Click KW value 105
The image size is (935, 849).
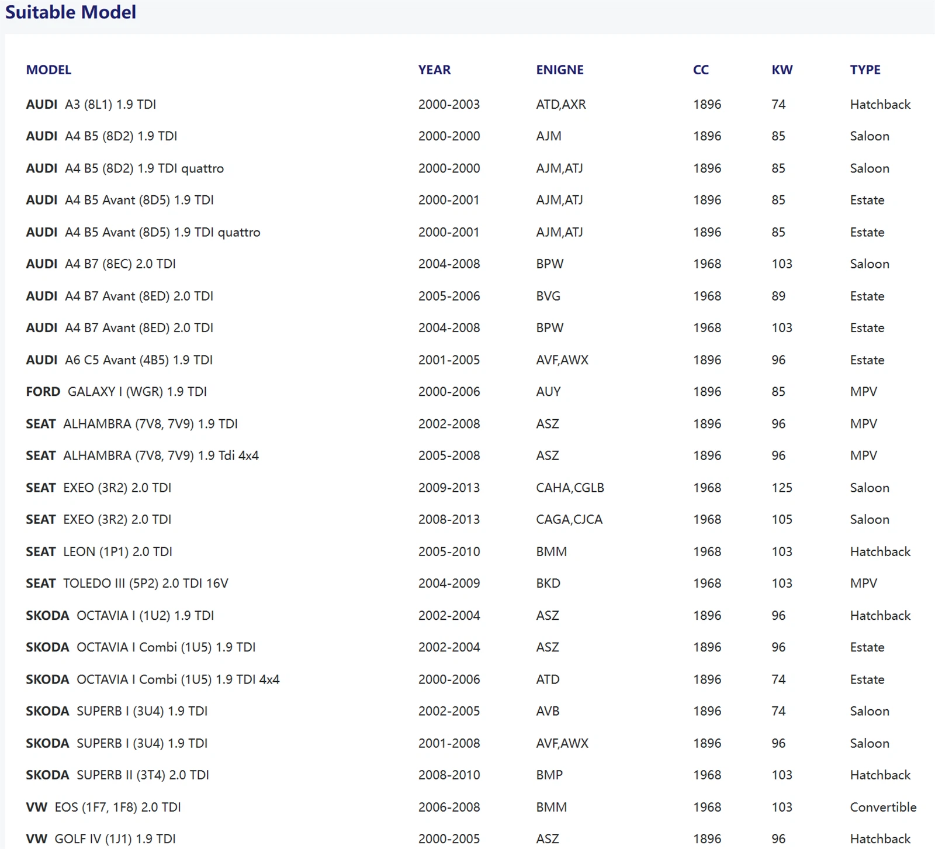click(x=782, y=520)
